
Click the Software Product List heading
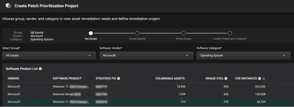tap(22, 69)
